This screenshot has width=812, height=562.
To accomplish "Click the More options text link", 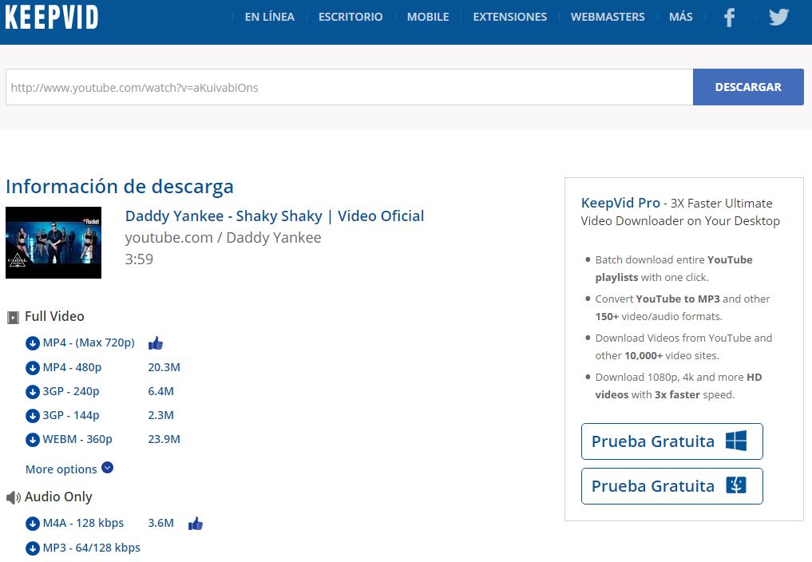I will (x=61, y=469).
